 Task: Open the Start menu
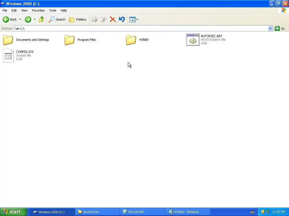14,212
